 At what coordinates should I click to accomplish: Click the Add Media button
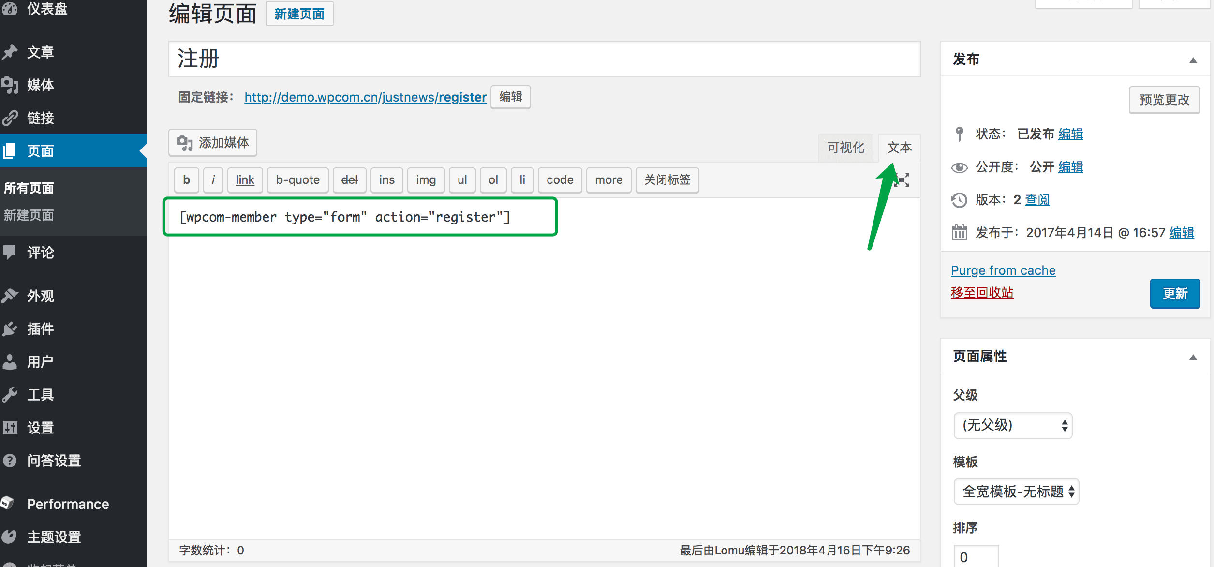click(213, 143)
